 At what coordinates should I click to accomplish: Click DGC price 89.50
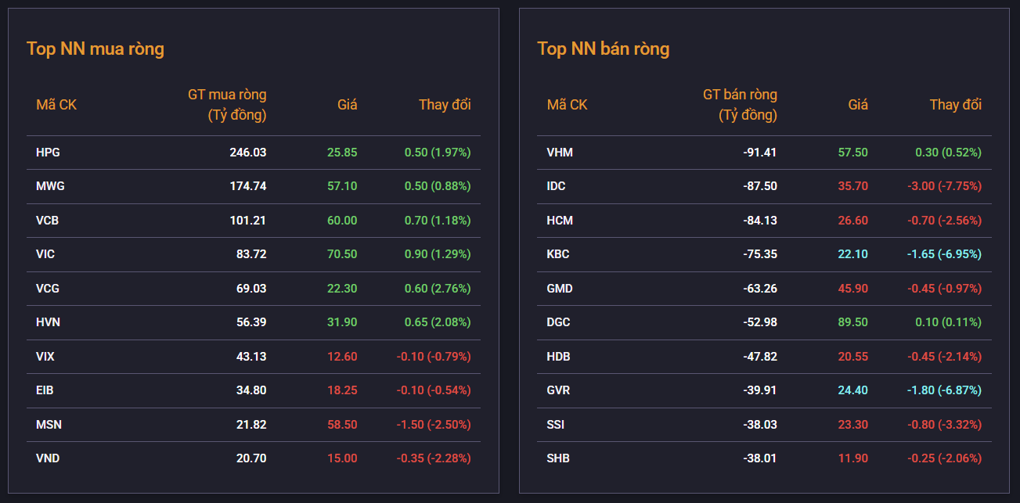853,322
